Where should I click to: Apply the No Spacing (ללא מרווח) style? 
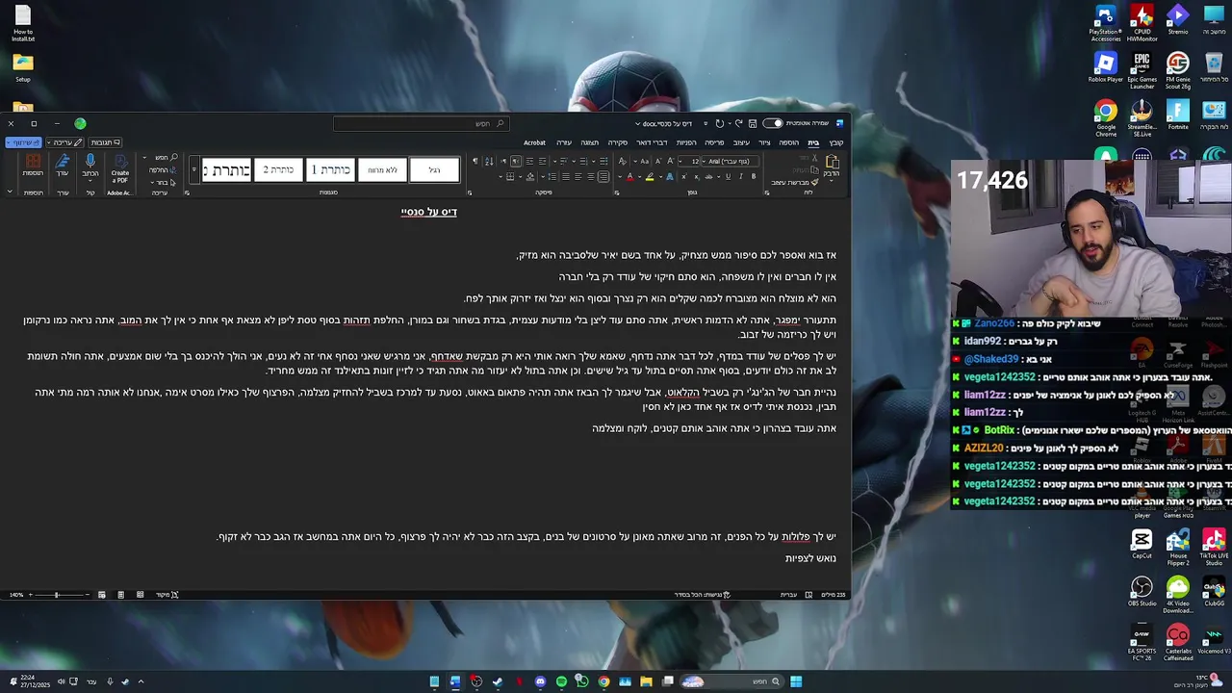tap(382, 170)
